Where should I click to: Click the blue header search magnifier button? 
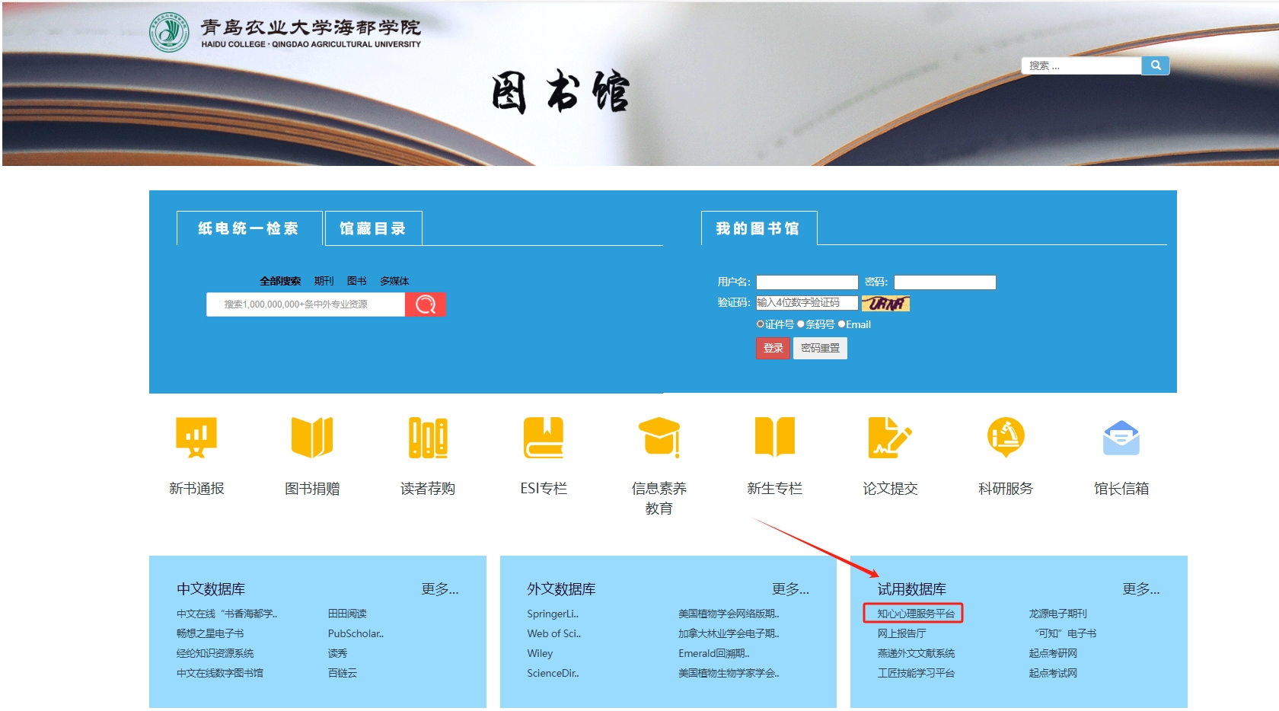click(1155, 65)
